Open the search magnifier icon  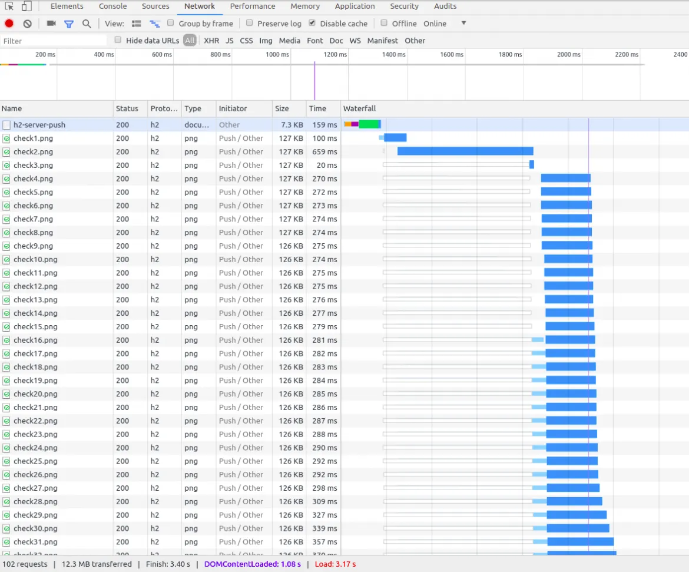pos(87,24)
